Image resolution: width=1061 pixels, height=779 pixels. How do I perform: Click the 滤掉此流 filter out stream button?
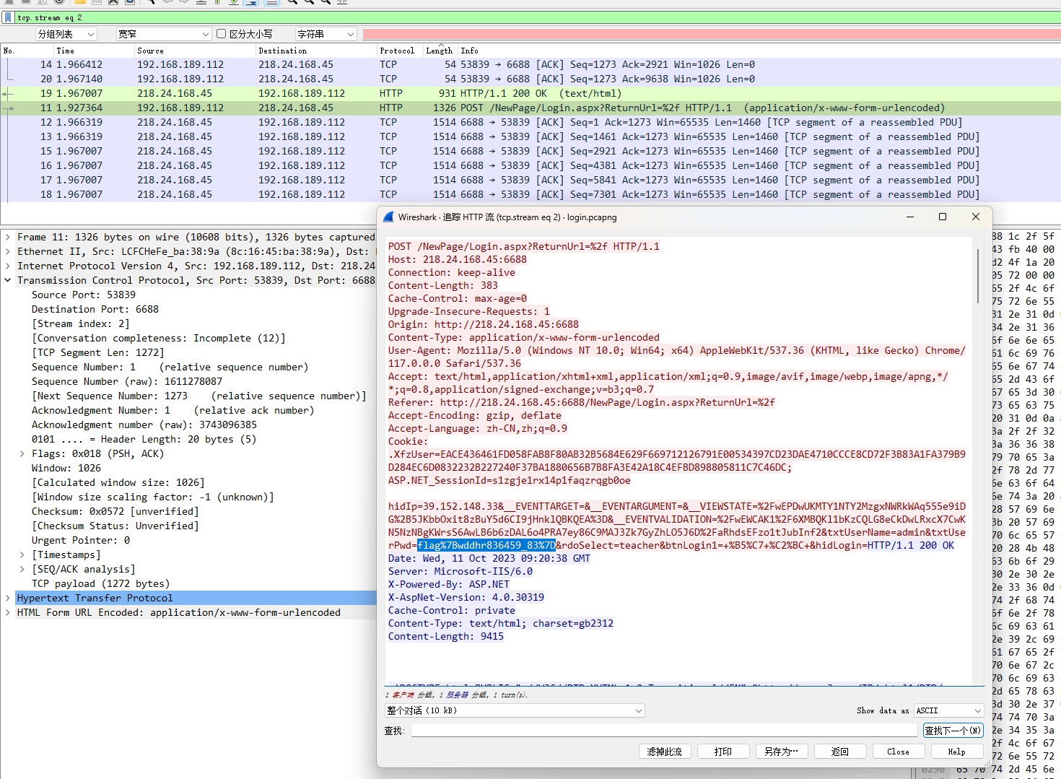[664, 752]
